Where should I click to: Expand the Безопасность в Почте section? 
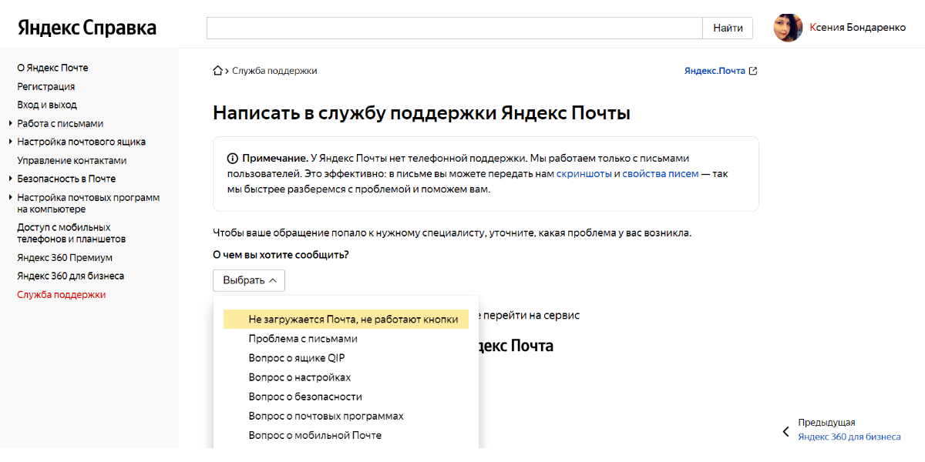pyautogui.click(x=11, y=179)
